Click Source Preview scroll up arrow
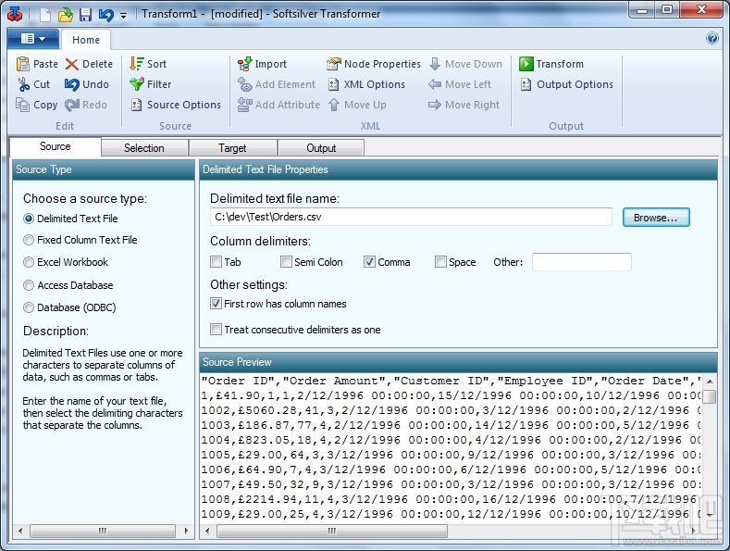Image resolution: width=730 pixels, height=551 pixels. (710, 382)
